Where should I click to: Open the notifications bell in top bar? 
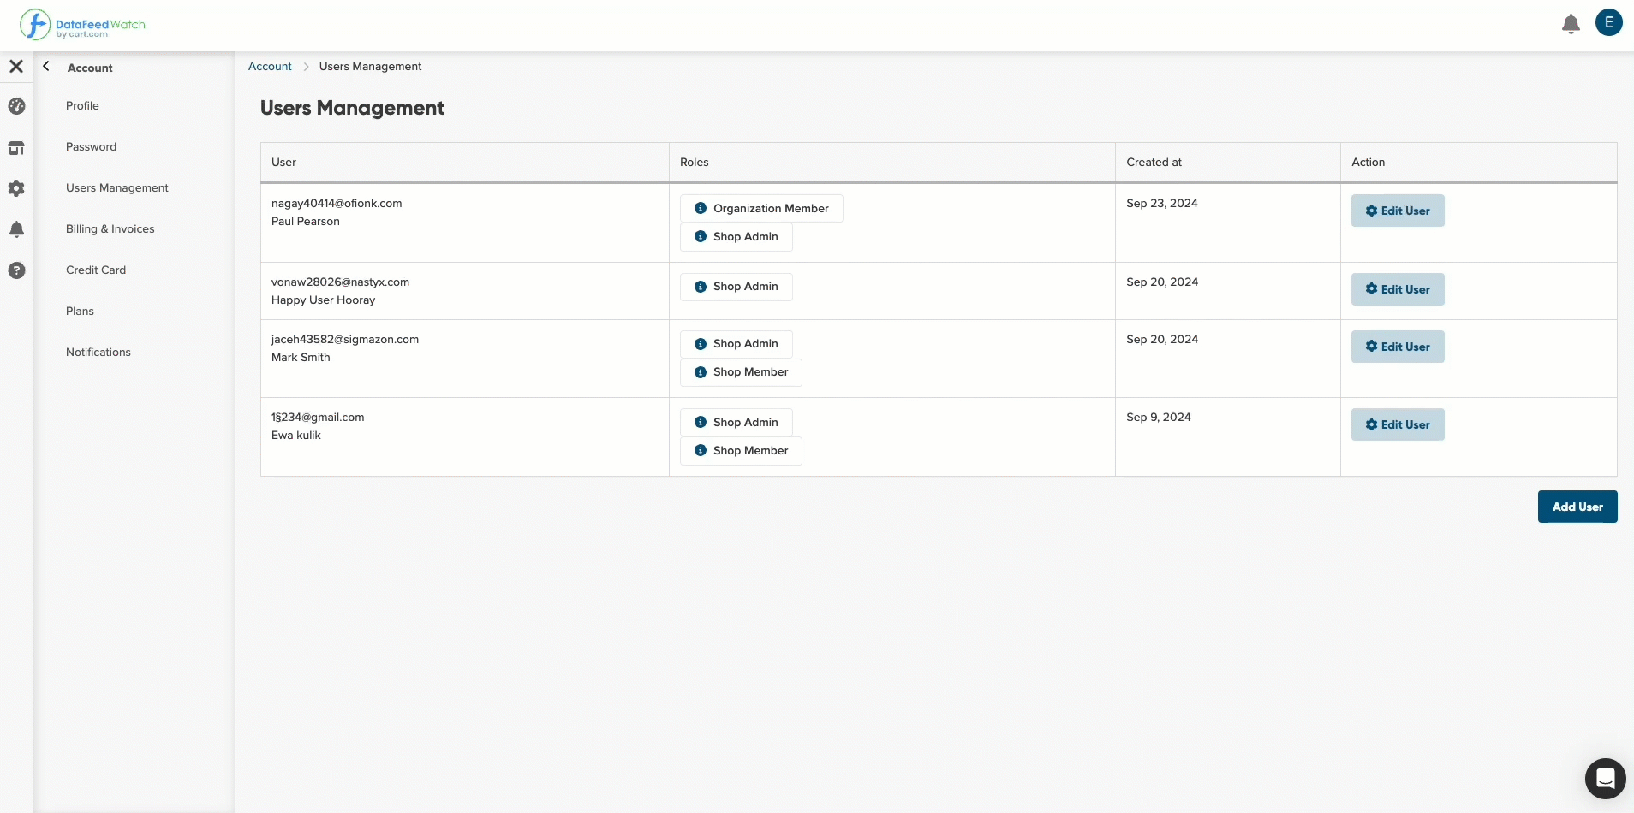click(x=1571, y=24)
